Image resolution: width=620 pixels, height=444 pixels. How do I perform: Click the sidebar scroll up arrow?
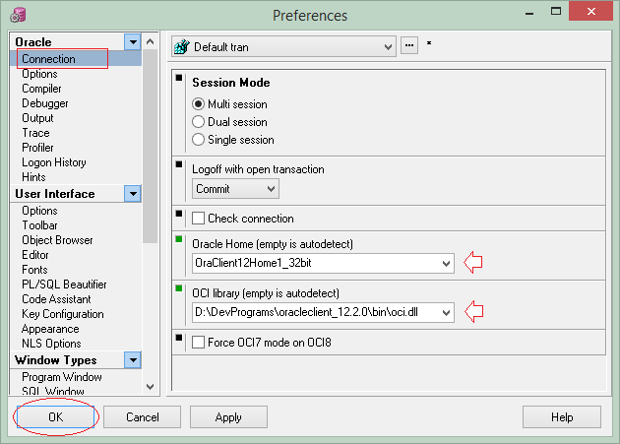coord(150,41)
